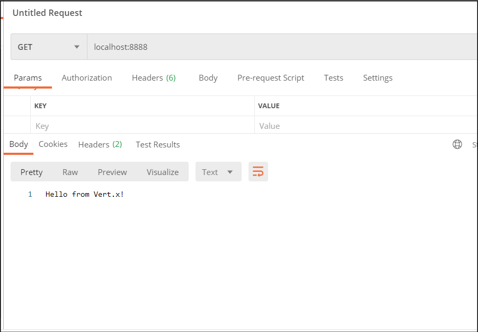Show the response Cookies tab

click(x=53, y=144)
